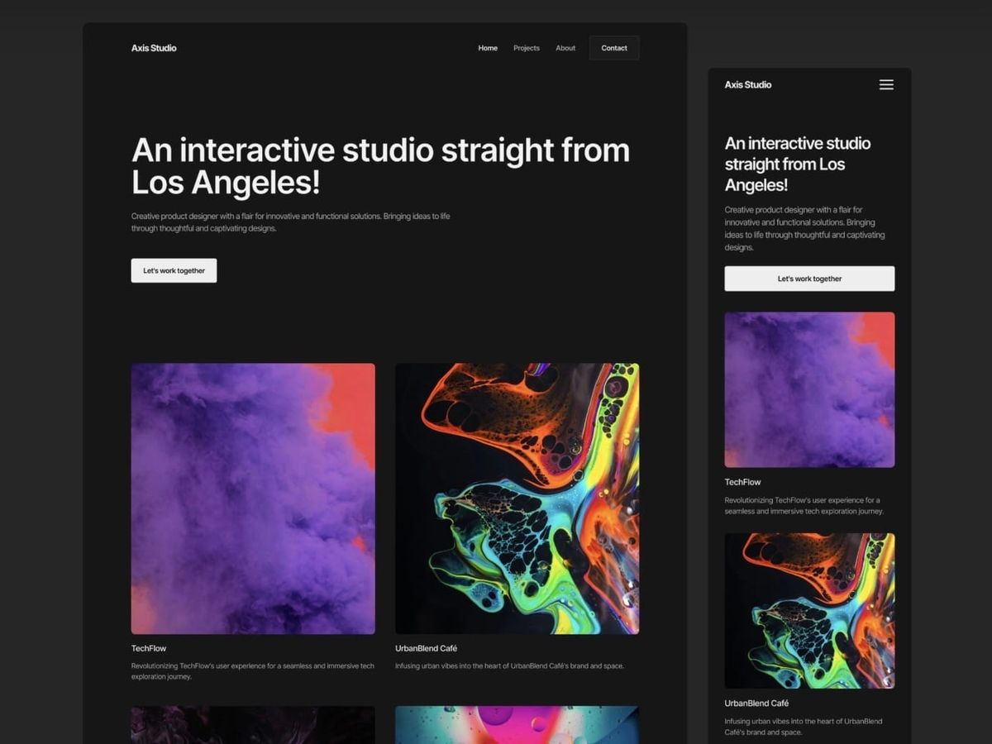This screenshot has height=744, width=992.
Task: Click the purple TechFlow thumbnail on mobile view
Action: coord(808,389)
